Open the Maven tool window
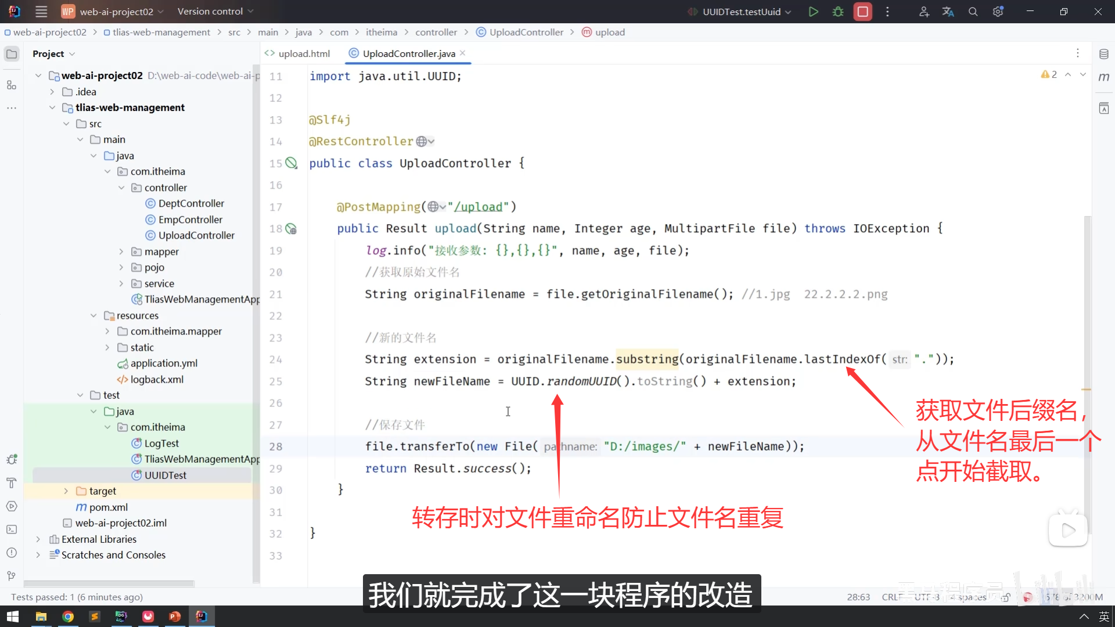 click(x=1104, y=77)
